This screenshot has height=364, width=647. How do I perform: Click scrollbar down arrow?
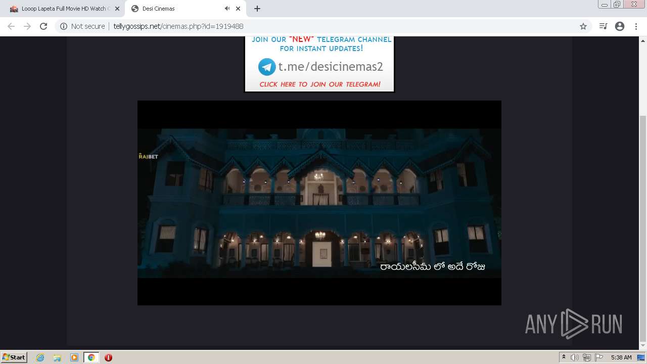coord(643,346)
